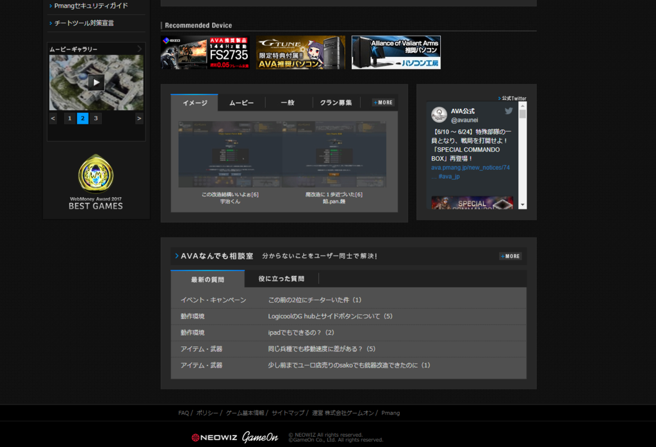Open question LogicoolのG hubとサイドボタンについて
This screenshot has height=447, width=656.
click(330, 316)
